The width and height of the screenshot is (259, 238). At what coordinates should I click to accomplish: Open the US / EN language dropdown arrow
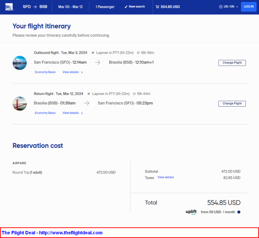click(237, 7)
